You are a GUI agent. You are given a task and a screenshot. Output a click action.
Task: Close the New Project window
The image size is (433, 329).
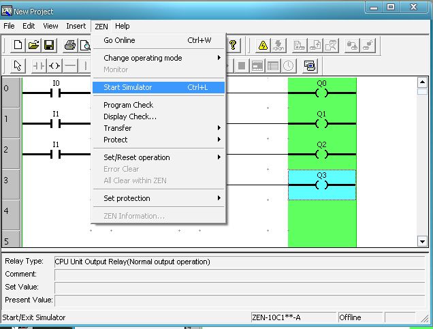[x=413, y=7]
